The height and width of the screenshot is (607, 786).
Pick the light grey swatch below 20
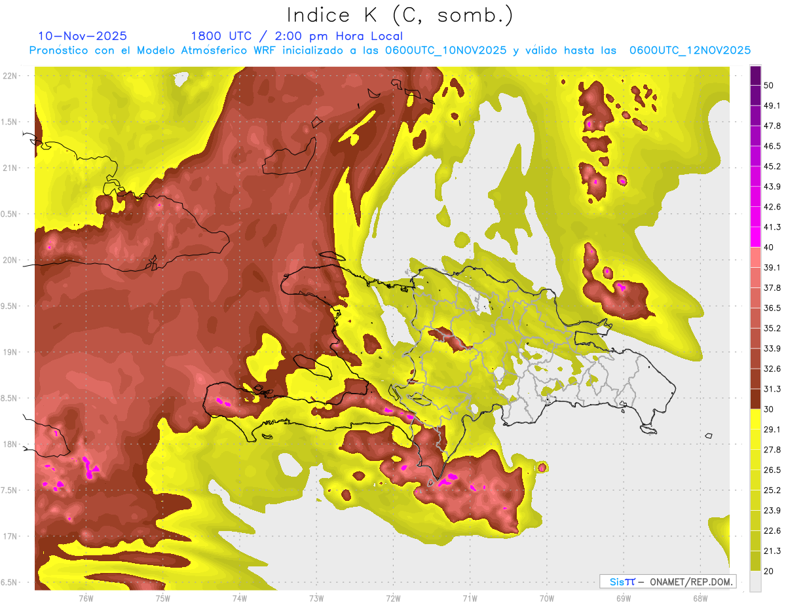point(755,581)
